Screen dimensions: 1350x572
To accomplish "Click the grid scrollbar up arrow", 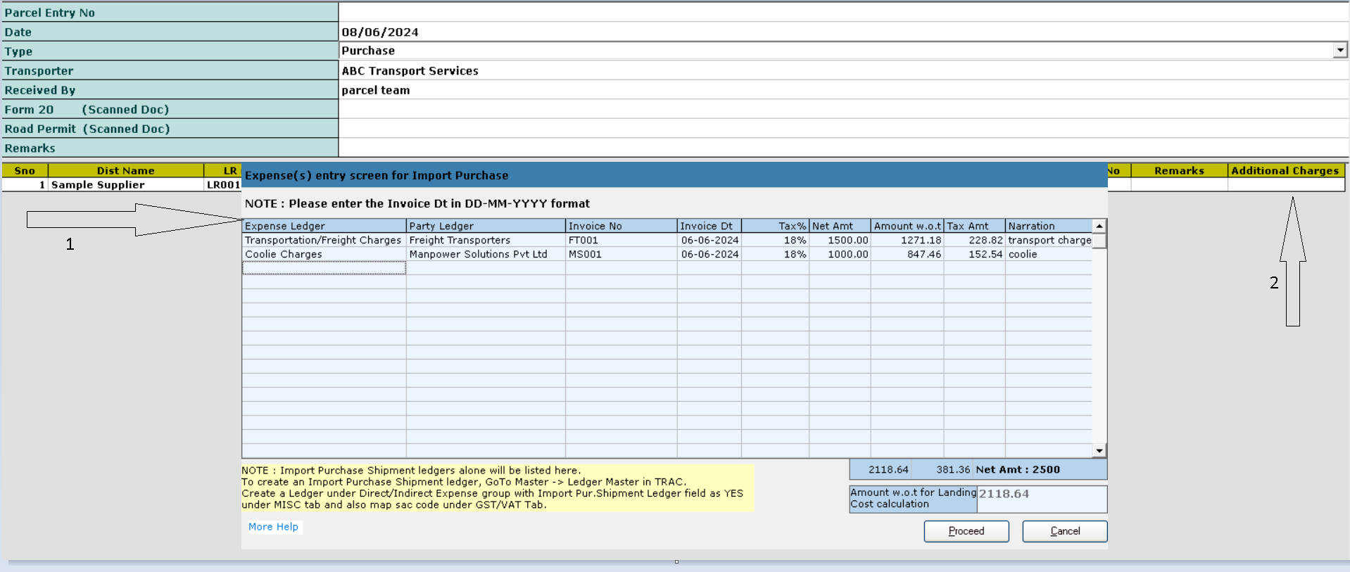I will pyautogui.click(x=1099, y=226).
